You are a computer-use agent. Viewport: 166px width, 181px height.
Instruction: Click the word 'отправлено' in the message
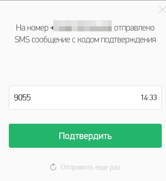pyautogui.click(x=134, y=28)
